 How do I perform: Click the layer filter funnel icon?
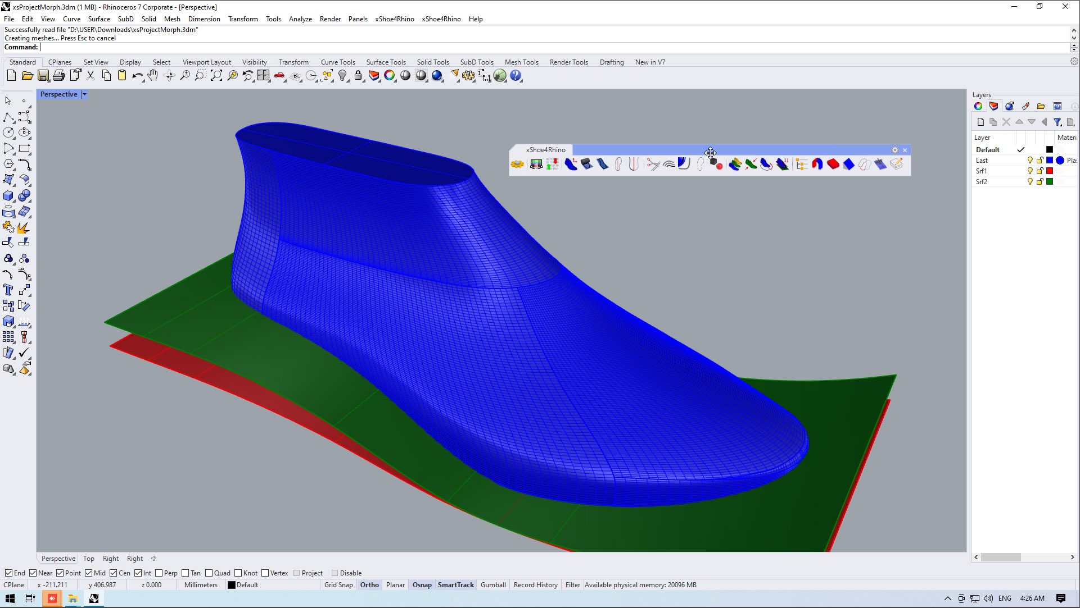1057,122
